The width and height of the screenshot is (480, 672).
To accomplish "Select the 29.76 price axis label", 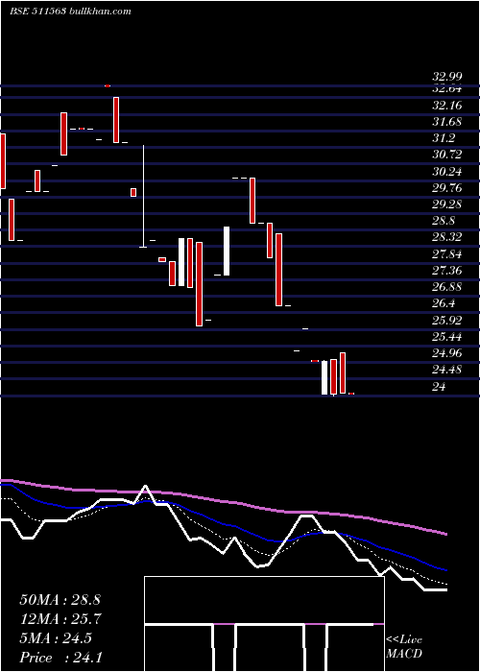I will 447,188.
